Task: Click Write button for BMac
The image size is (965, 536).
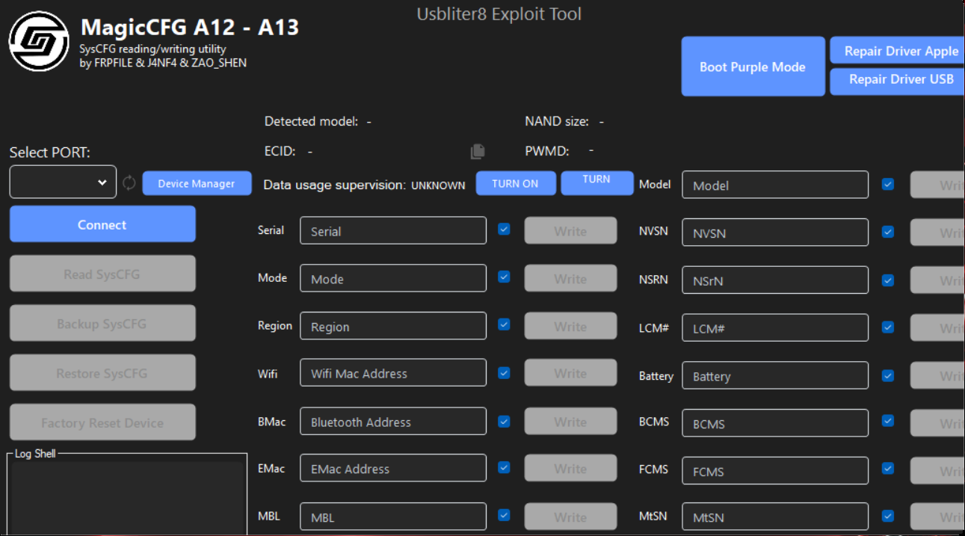Action: tap(570, 422)
